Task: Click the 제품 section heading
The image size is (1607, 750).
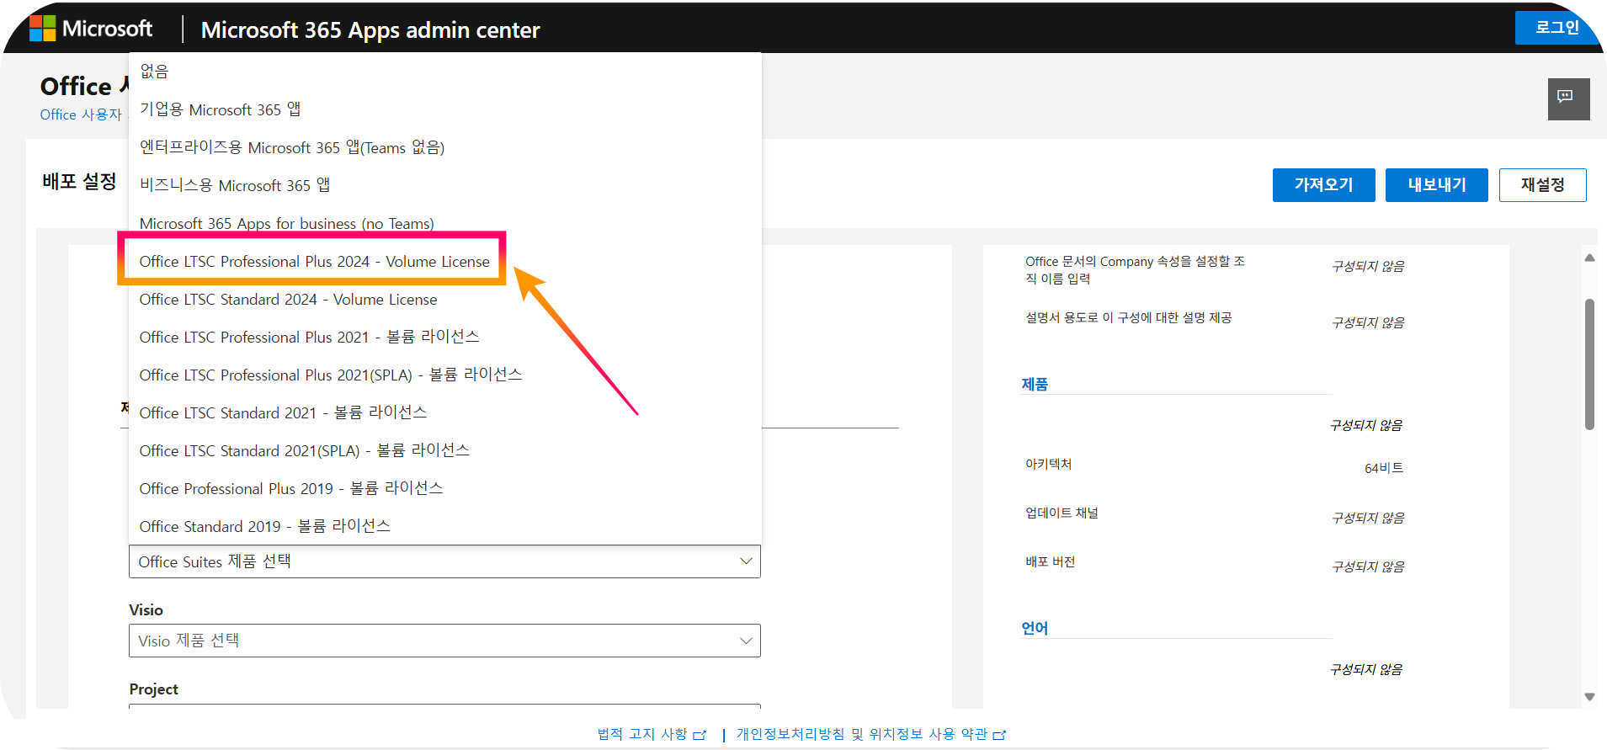Action: (x=1035, y=384)
